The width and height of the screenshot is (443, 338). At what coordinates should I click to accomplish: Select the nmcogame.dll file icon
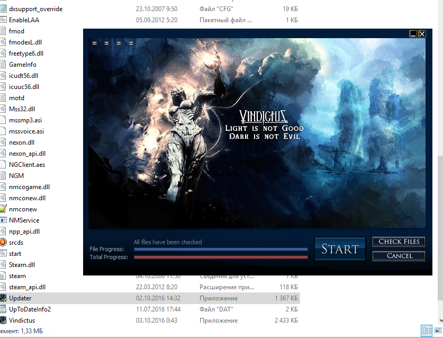[x=3, y=186]
